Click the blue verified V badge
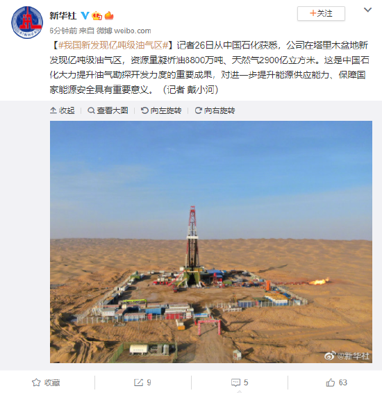Viewport: 382px width, 393px height. 85,15
